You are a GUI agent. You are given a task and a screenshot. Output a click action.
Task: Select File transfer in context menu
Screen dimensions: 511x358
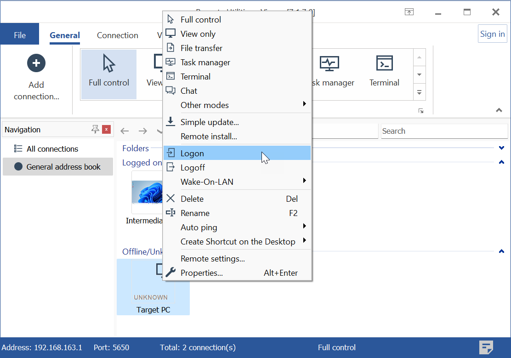pyautogui.click(x=201, y=48)
